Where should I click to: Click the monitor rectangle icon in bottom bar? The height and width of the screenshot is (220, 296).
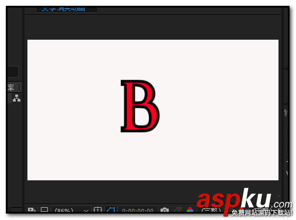tap(44, 210)
